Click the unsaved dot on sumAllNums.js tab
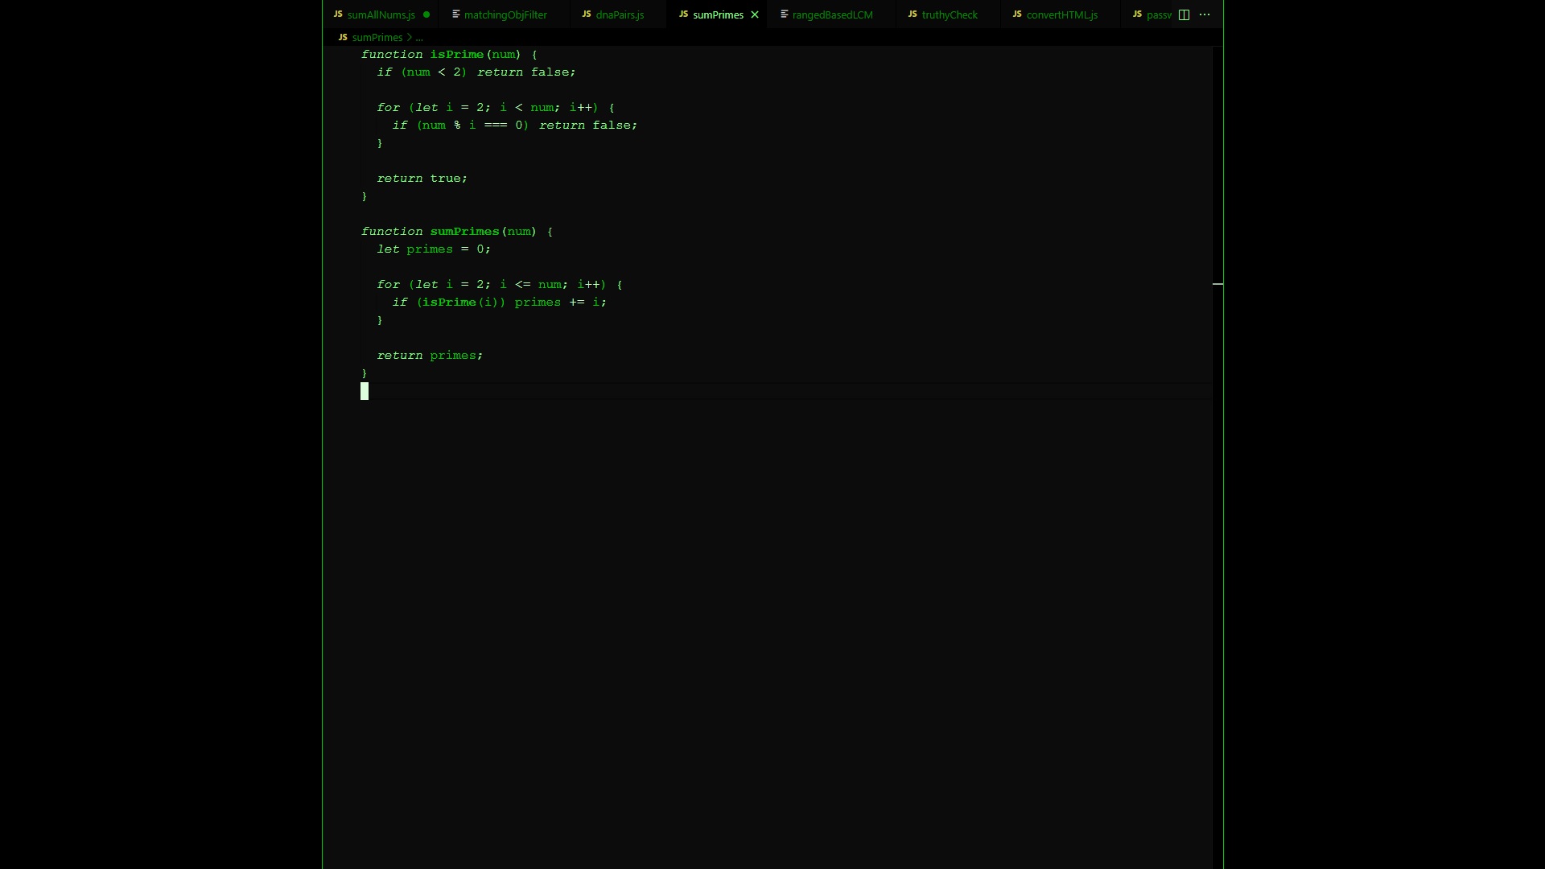 coord(426,14)
